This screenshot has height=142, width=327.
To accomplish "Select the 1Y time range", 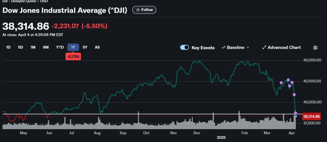I will tap(73, 47).
